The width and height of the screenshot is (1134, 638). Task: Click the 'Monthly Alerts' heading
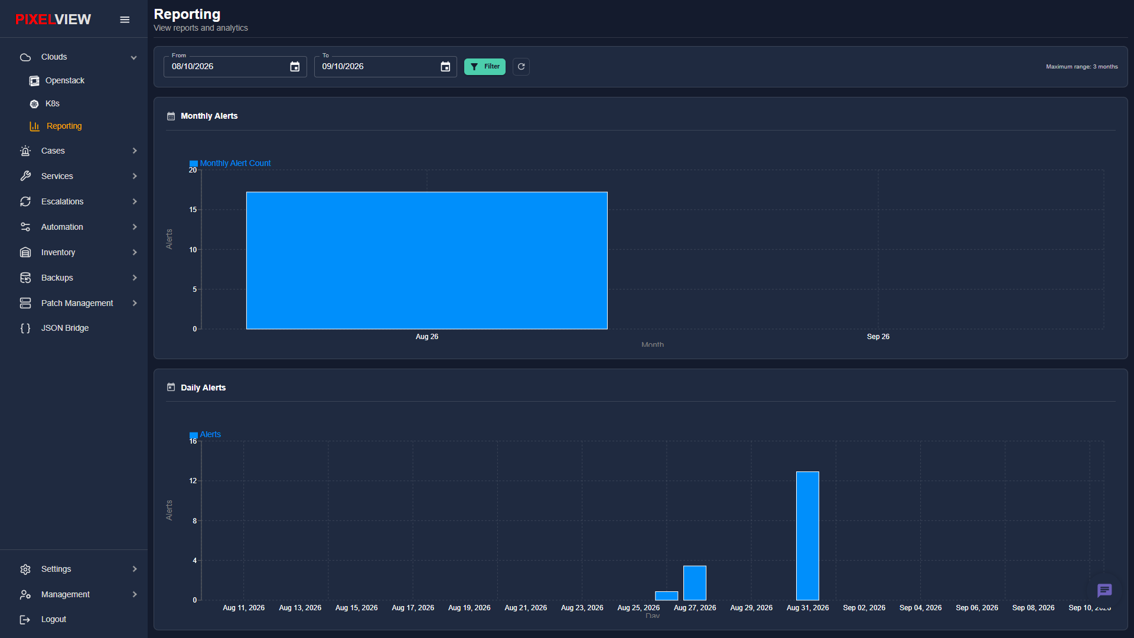(x=209, y=116)
